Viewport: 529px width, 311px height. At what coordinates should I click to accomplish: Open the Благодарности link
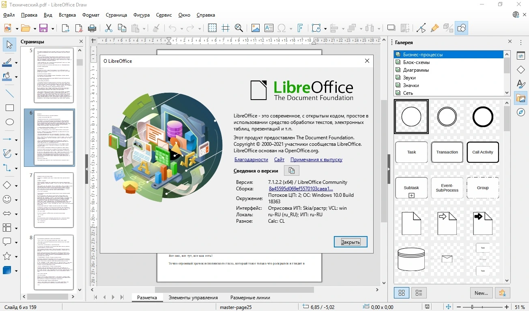(251, 160)
